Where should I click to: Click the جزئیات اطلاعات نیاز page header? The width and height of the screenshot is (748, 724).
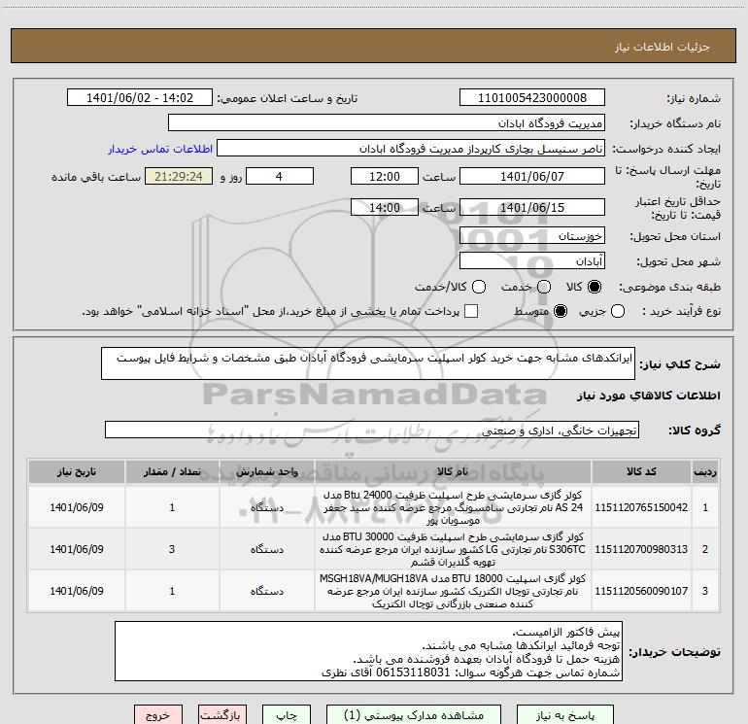click(x=663, y=47)
